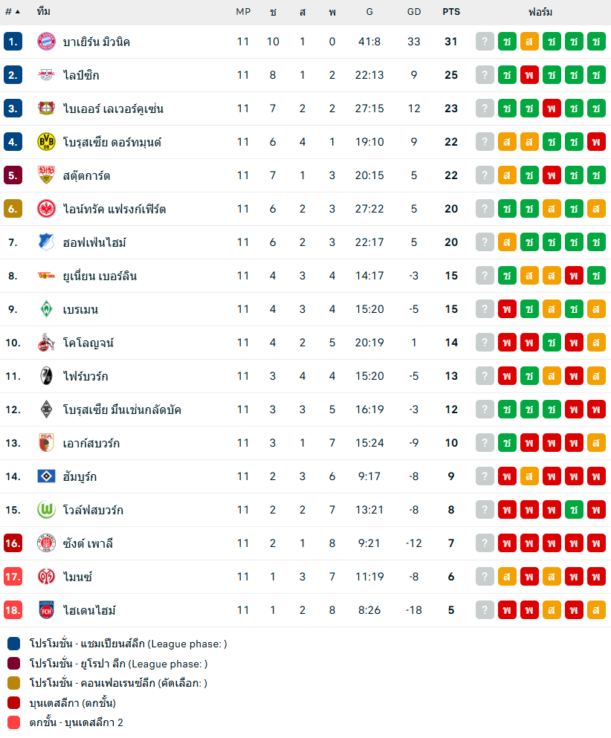The height and width of the screenshot is (738, 611).
Task: Sort standings by GD column header
Action: tap(414, 12)
